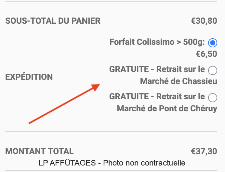Screen dimensions: 225x172
Task: Click the divider line below the photo caption
Action: click(x=111, y=170)
